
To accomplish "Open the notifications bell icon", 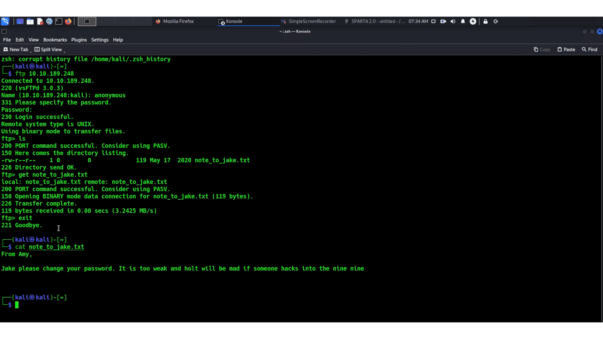I will click(463, 21).
